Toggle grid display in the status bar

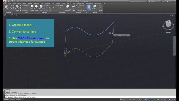126,100
